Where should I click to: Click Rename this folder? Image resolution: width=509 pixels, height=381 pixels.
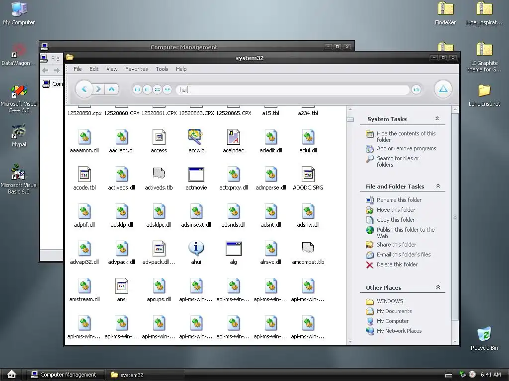(x=399, y=200)
